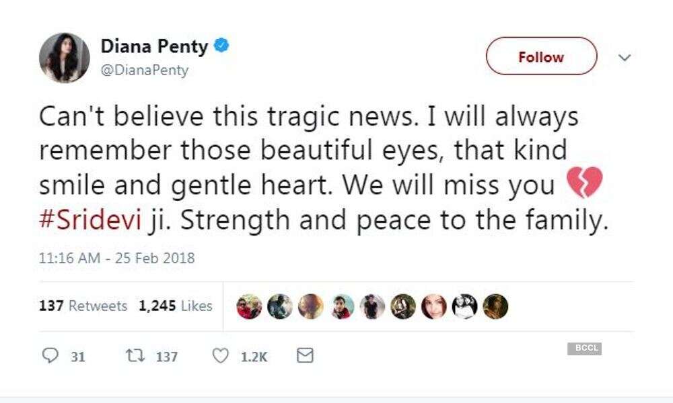Click the retweet arrows icon
The image size is (673, 403).
[x=134, y=356]
